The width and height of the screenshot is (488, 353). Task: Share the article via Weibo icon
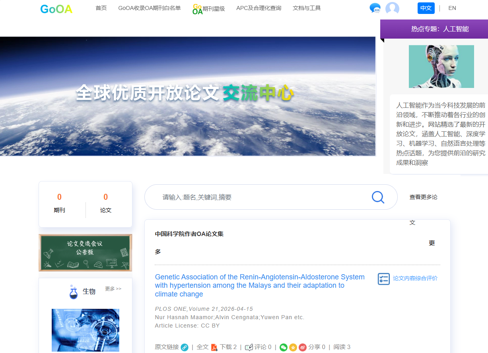(303, 347)
